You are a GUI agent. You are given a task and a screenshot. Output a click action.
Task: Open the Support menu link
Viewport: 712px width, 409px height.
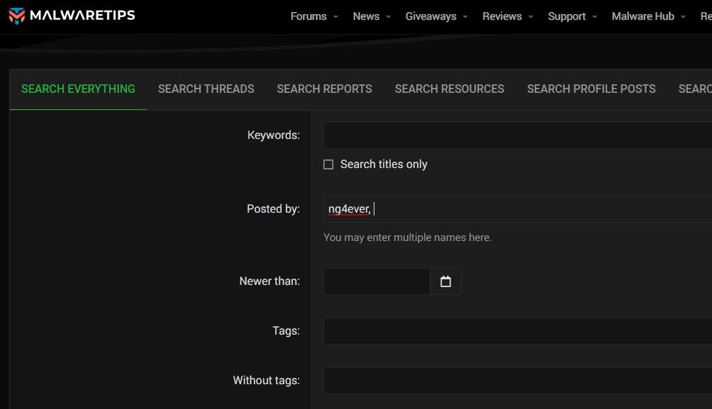click(x=567, y=16)
